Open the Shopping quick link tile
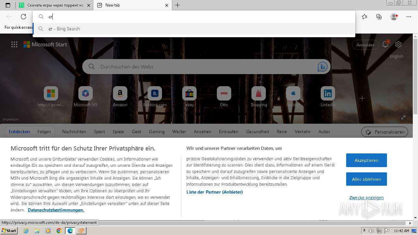Screen dimensions: 418x235 259,97
